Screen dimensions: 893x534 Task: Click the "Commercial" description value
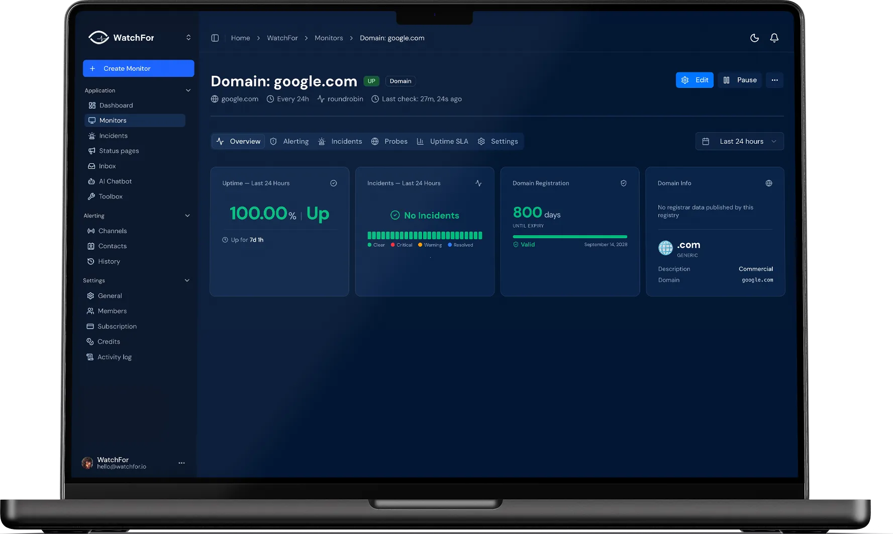click(x=756, y=269)
